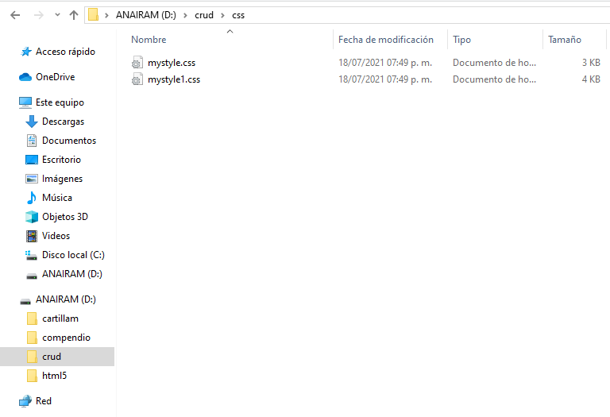
Task: Open the recent locations dropdown arrow
Action: [56, 15]
